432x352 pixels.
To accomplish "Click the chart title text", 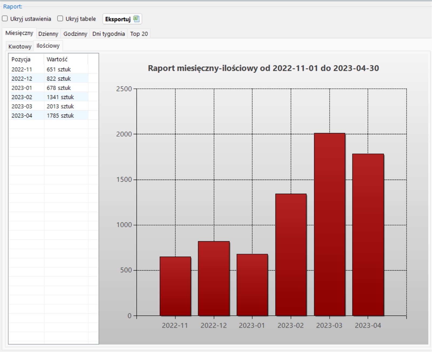I will (263, 68).
